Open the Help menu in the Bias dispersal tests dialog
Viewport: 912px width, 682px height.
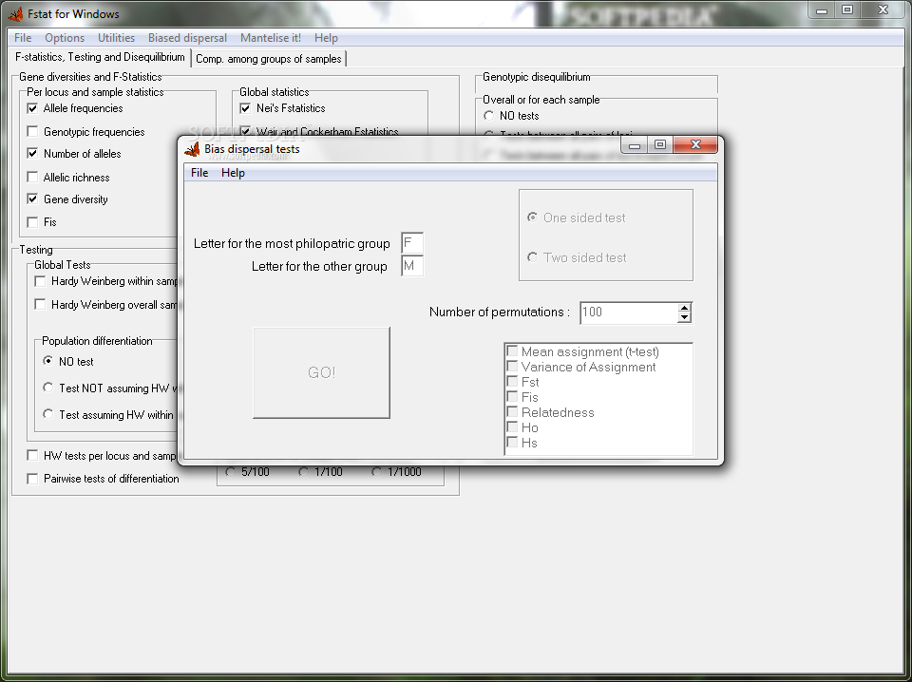click(233, 173)
